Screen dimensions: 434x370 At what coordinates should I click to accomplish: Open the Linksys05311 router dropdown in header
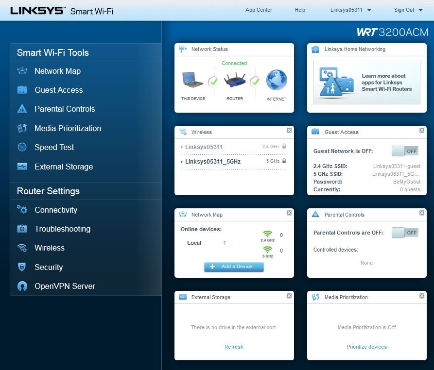click(351, 10)
